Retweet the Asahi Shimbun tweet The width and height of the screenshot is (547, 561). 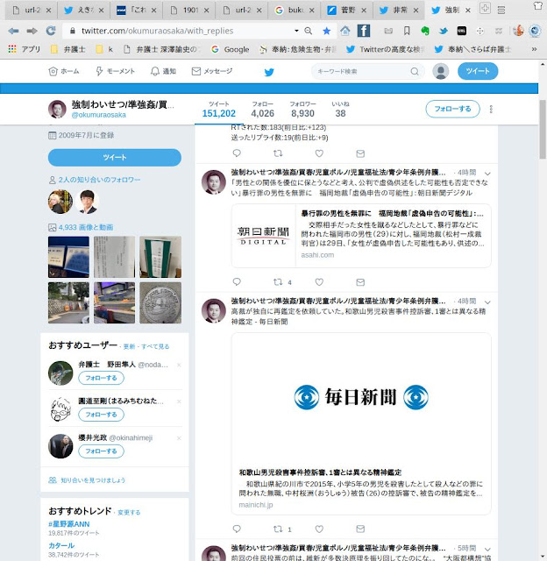coord(278,282)
